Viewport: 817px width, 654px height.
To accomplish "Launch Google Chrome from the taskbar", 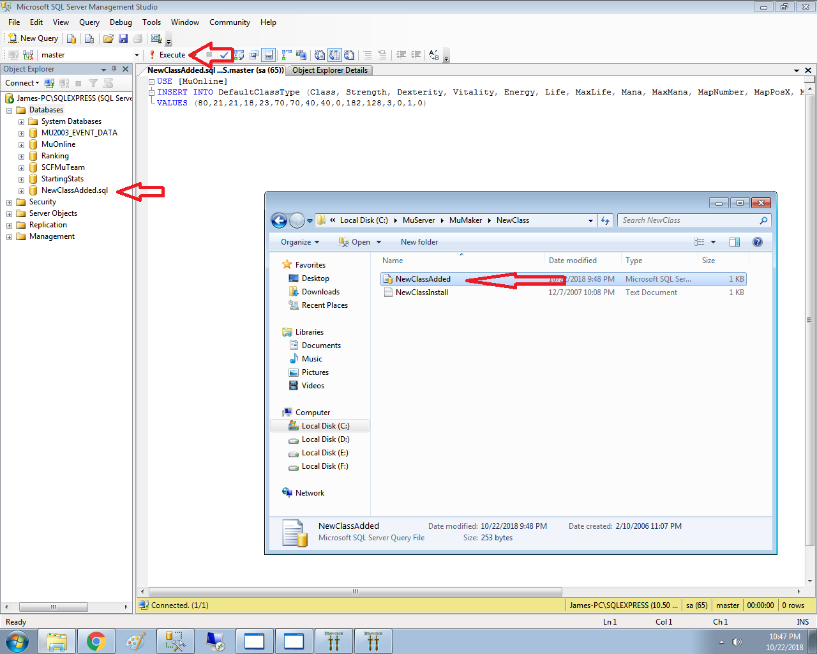I will tap(96, 641).
